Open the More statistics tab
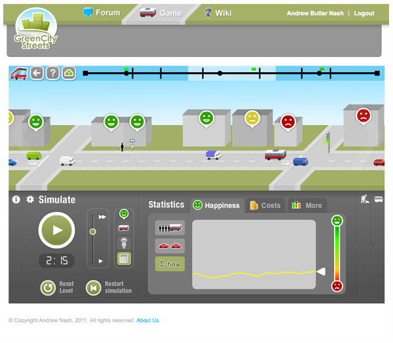 tap(307, 205)
